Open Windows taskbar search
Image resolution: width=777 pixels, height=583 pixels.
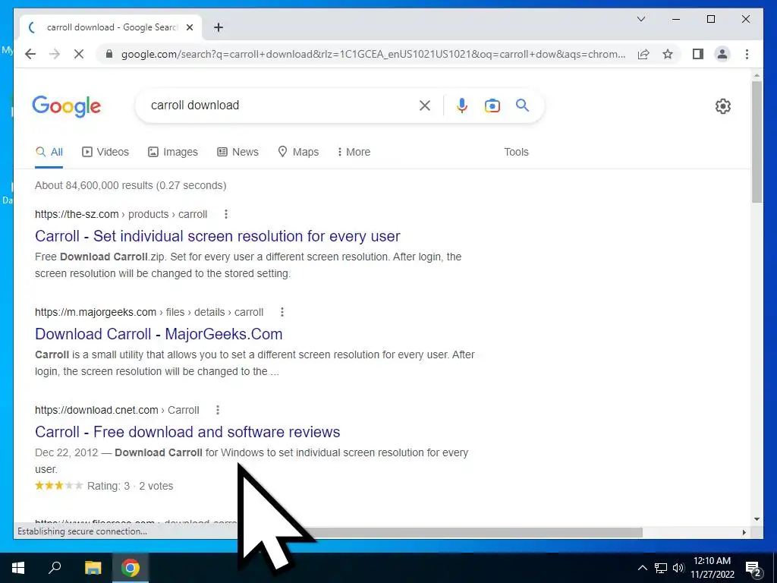[x=55, y=567]
